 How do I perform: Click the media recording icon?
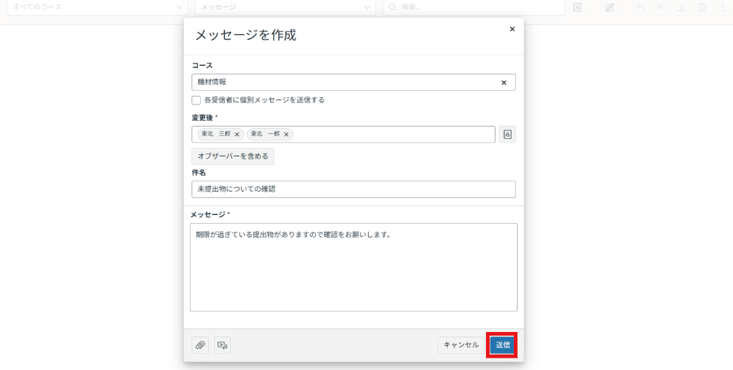pyautogui.click(x=222, y=345)
